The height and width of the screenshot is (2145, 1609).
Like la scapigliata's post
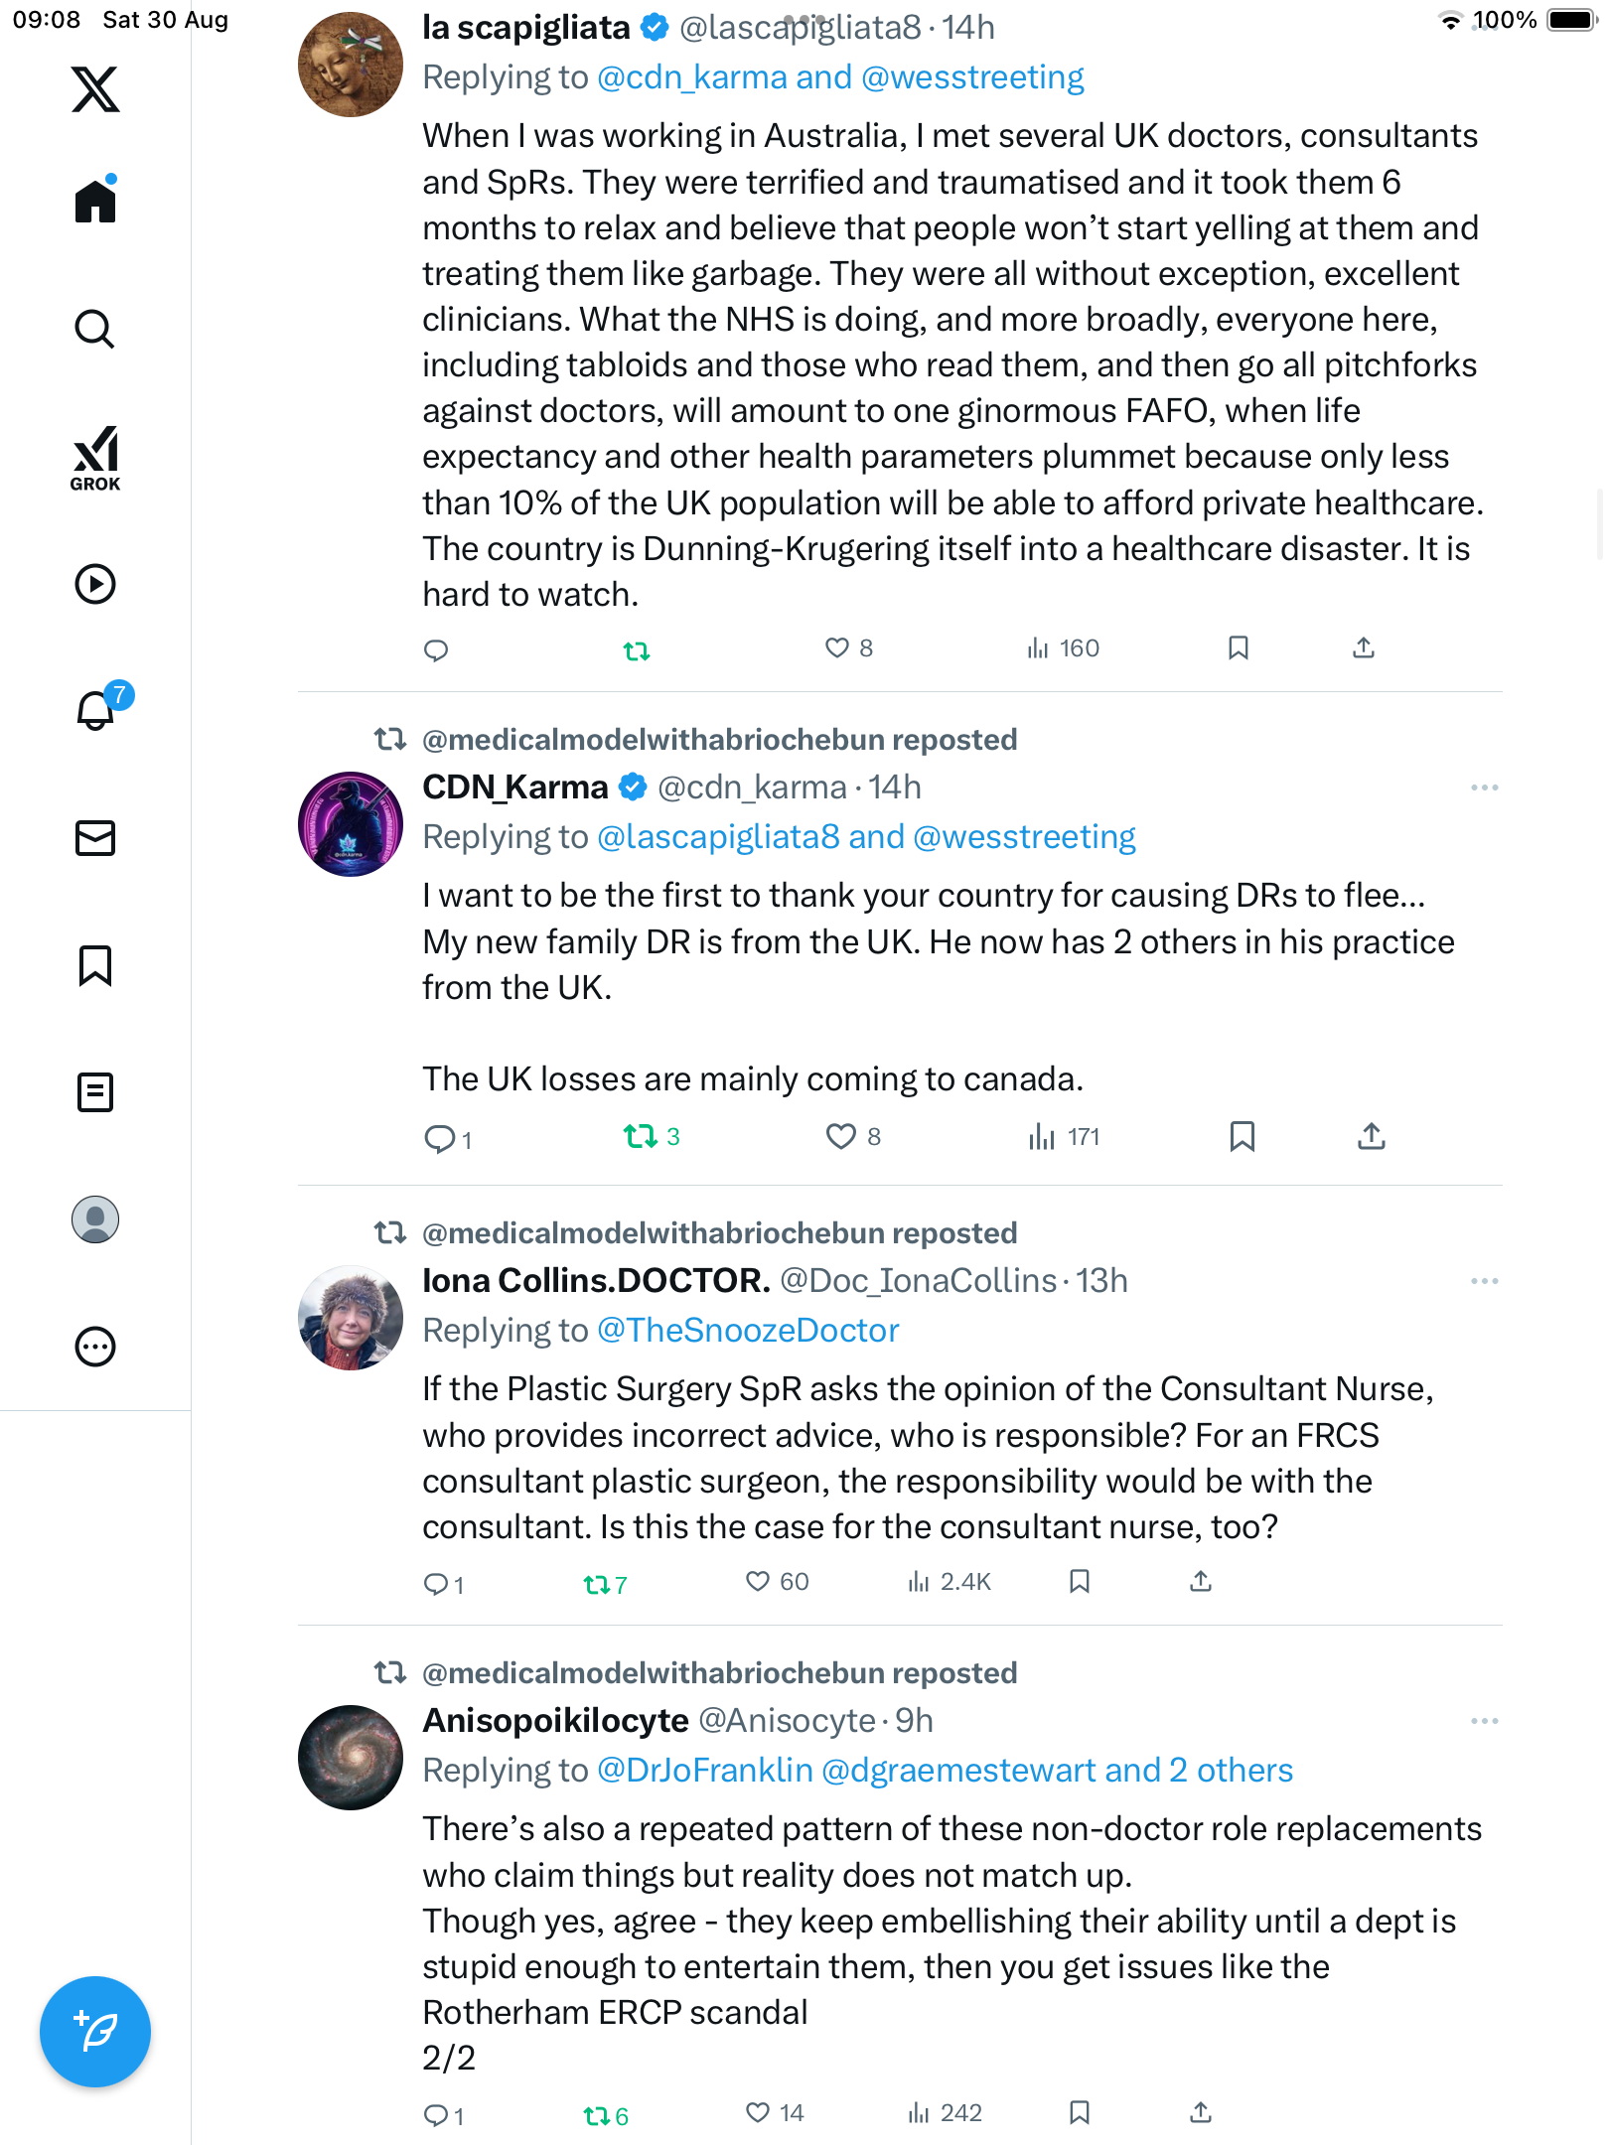(x=837, y=648)
